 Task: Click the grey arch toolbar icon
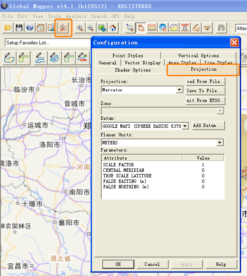[221, 28]
